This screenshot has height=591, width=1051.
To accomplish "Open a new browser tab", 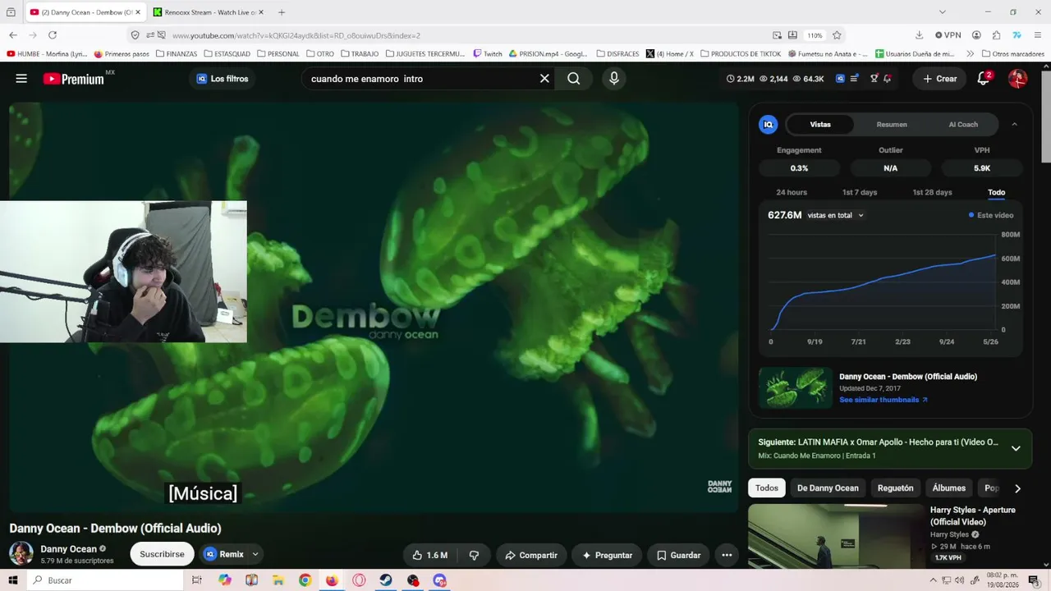I will pos(282,12).
